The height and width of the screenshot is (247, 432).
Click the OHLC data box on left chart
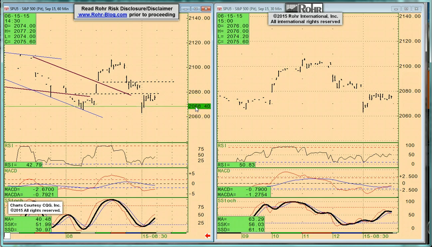pos(20,29)
